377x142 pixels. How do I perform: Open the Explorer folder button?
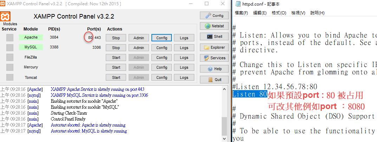click(214, 47)
